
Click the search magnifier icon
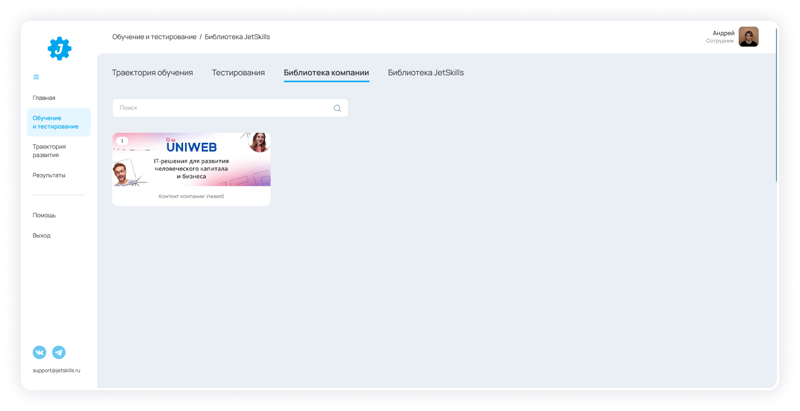click(337, 108)
